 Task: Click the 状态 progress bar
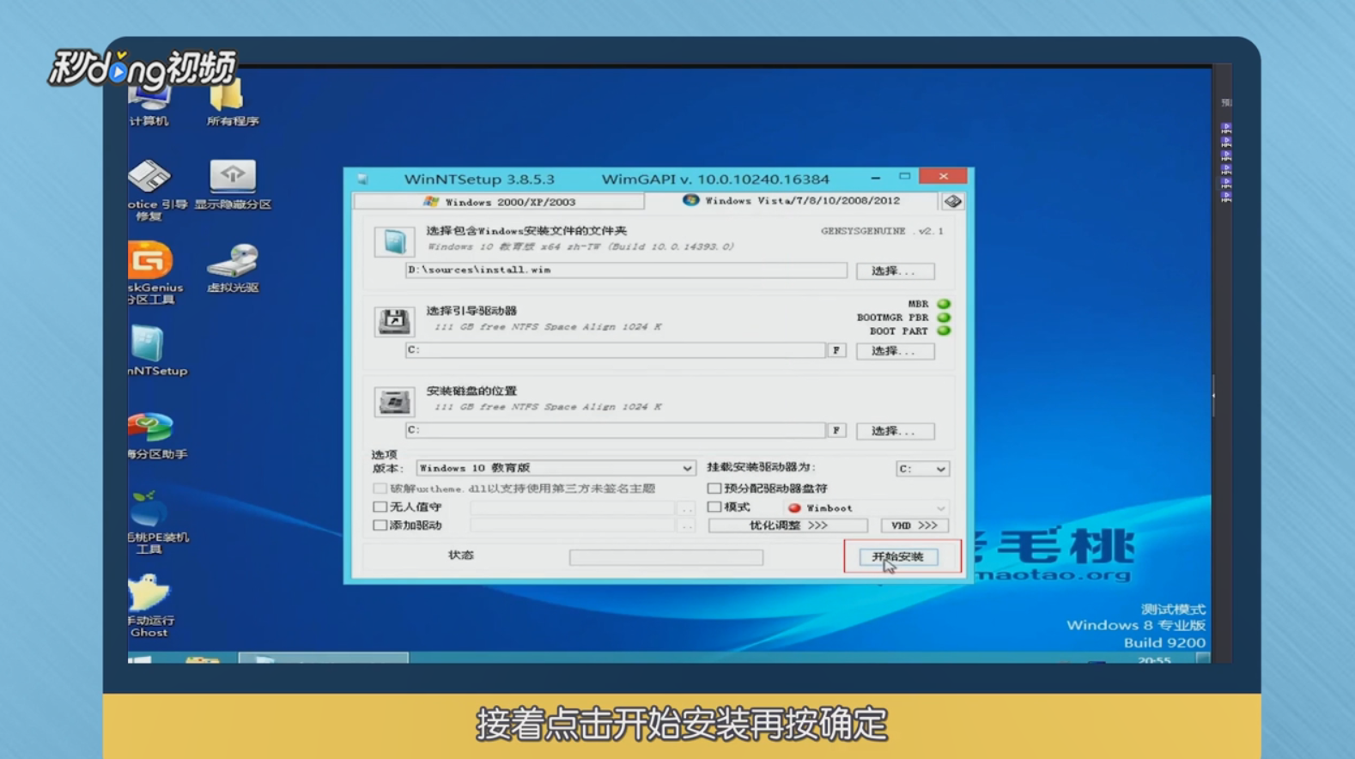tap(666, 557)
